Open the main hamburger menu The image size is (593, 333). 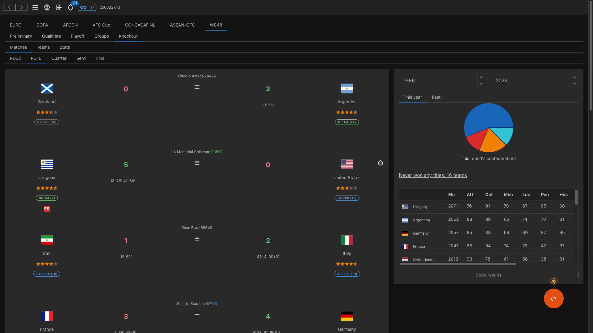click(35, 7)
